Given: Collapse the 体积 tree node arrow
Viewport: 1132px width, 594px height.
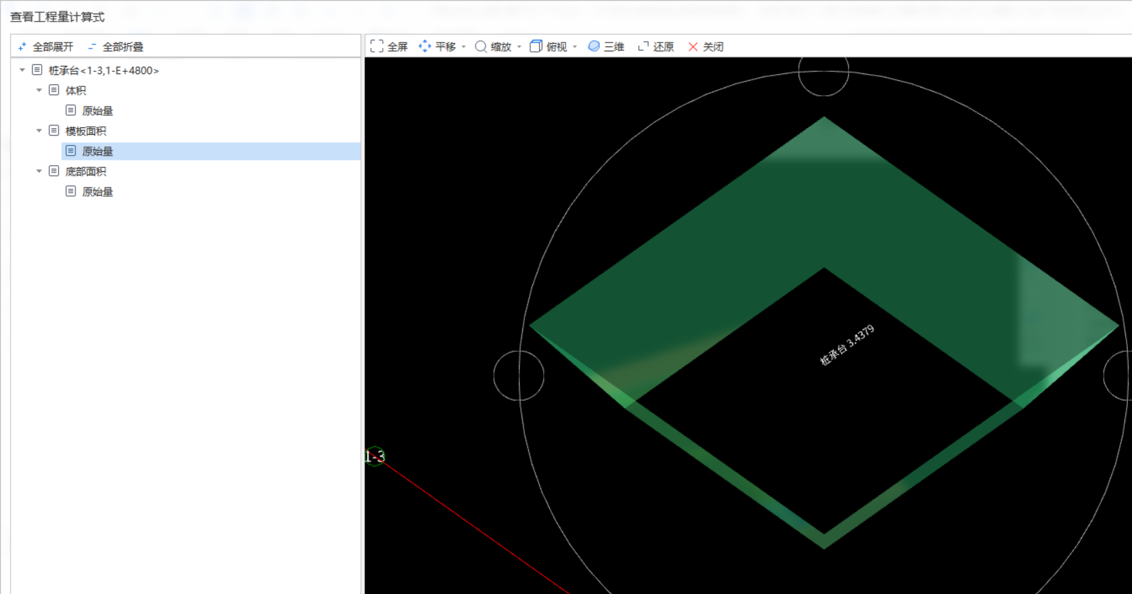Looking at the screenshot, I should point(39,90).
